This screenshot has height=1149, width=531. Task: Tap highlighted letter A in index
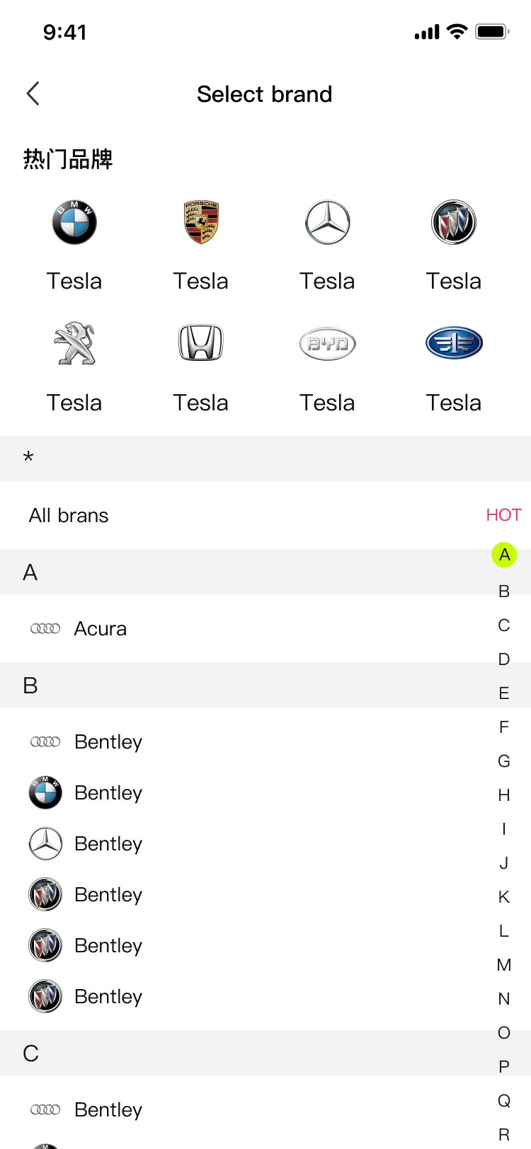[x=504, y=555]
